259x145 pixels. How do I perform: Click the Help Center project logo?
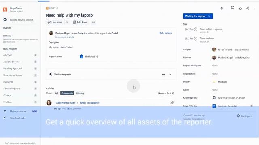click(5, 10)
